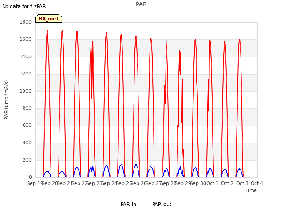Click the BA_met annotation label

click(x=49, y=19)
